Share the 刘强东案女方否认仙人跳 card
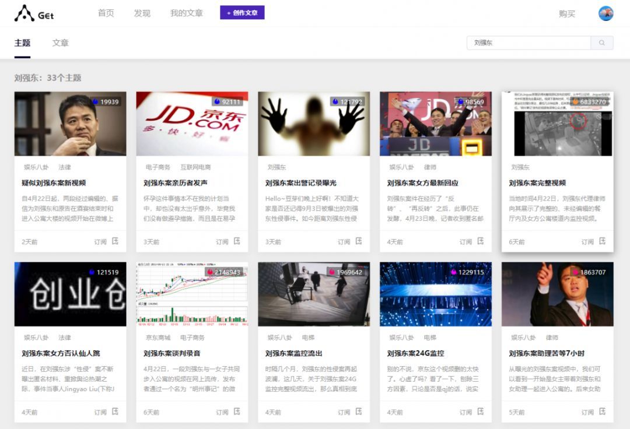 click(x=116, y=412)
